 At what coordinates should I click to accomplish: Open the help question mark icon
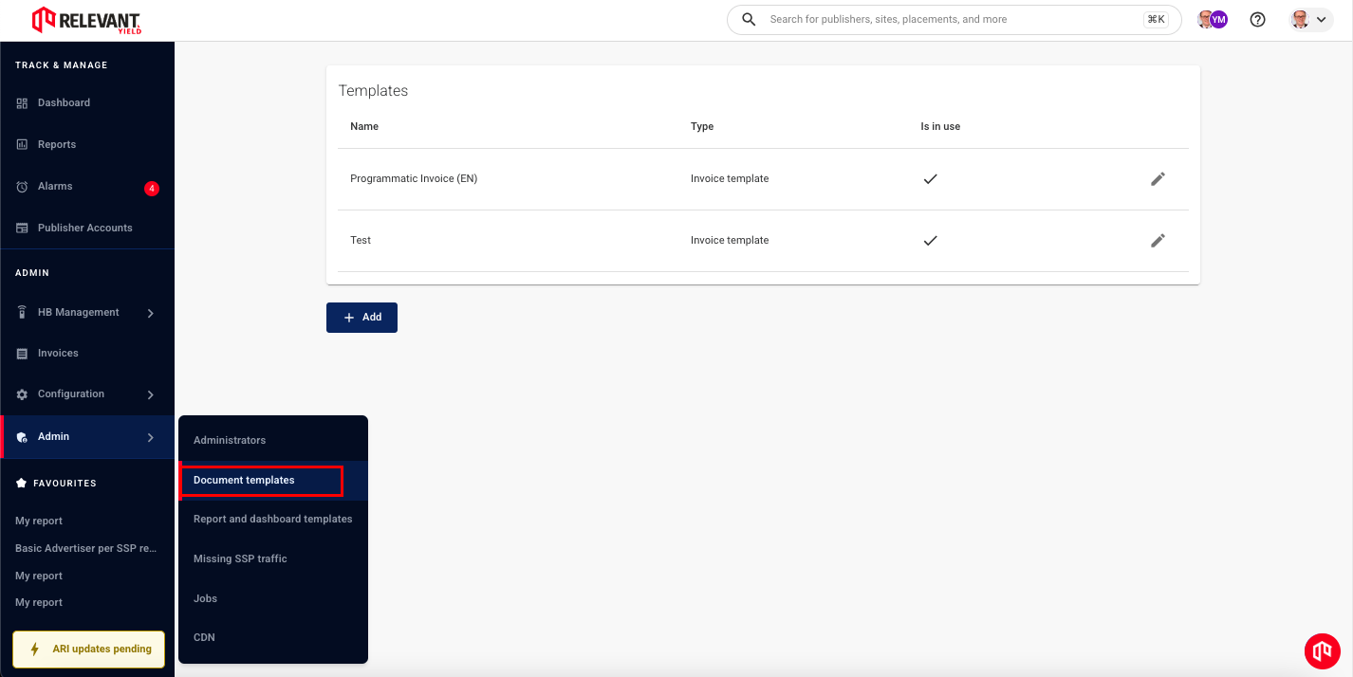1258,20
